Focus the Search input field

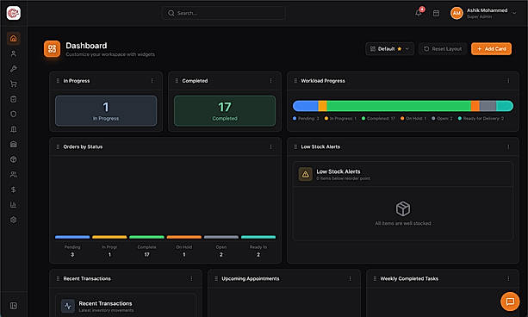pyautogui.click(x=224, y=13)
